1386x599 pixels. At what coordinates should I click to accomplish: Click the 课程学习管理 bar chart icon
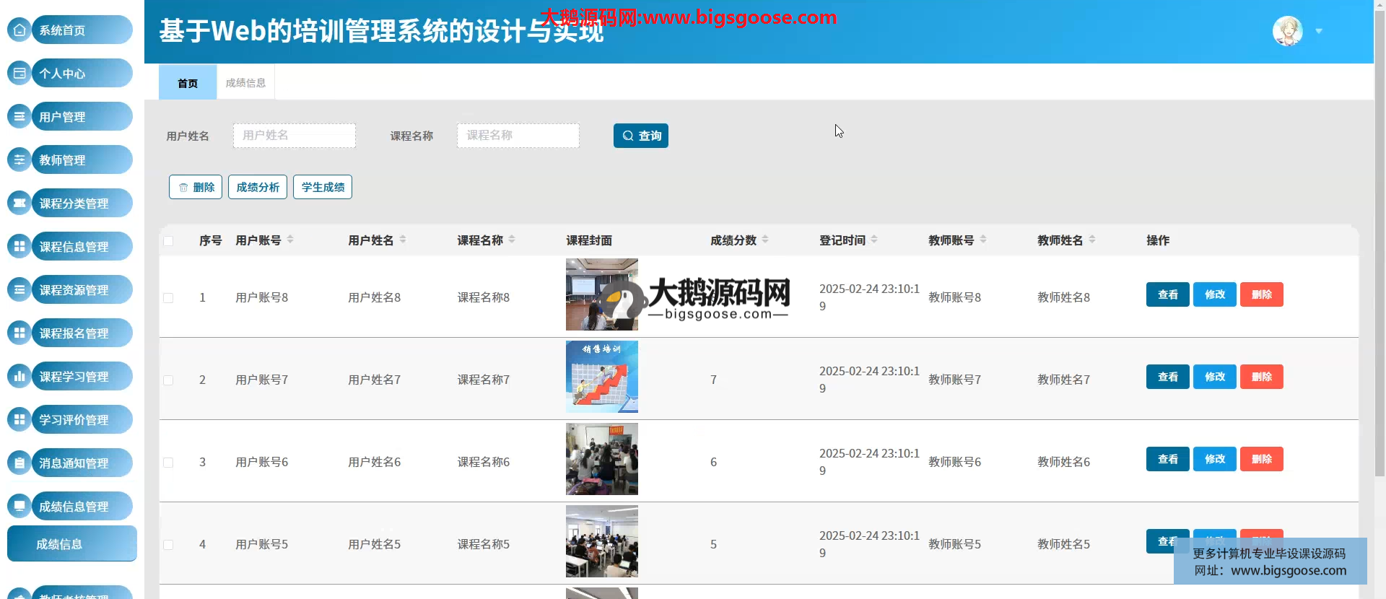pos(19,377)
